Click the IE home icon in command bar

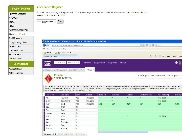151,56
